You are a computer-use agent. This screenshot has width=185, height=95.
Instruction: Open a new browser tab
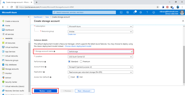coord(37,2)
